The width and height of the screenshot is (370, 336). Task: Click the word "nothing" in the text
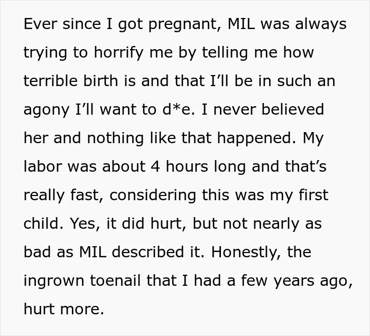pos(115,138)
